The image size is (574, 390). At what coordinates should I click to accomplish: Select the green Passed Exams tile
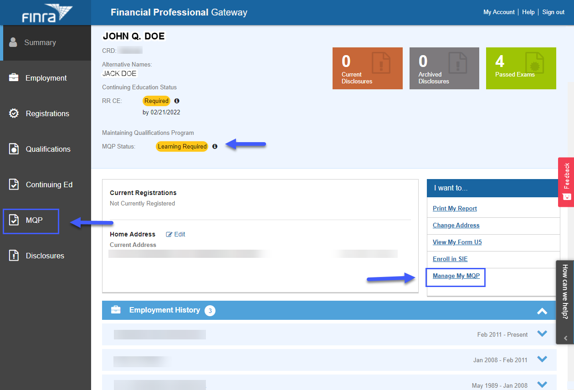coord(521,68)
